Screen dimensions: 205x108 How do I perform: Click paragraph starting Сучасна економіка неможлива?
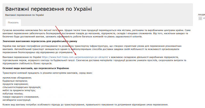[96, 33]
